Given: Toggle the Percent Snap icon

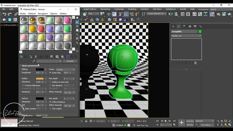Looking at the screenshot, I should pyautogui.click(x=132, y=14).
